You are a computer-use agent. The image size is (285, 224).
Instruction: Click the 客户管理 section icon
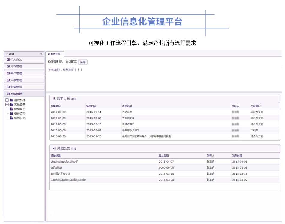(x=8, y=73)
